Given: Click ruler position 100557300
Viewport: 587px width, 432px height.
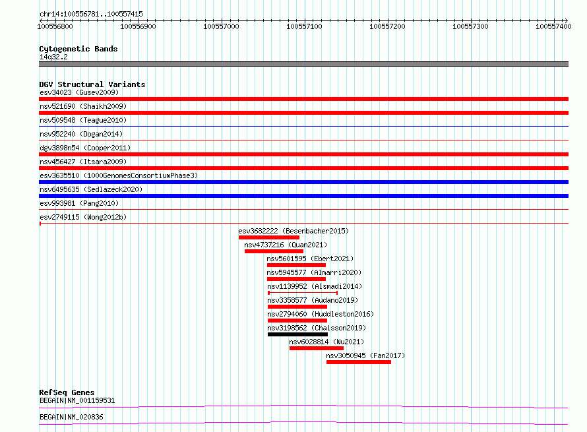Looking at the screenshot, I should [470, 26].
